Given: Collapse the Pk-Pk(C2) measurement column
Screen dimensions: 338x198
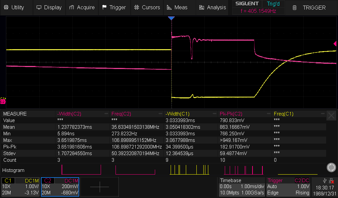Looking at the screenshot, I should (268, 114).
